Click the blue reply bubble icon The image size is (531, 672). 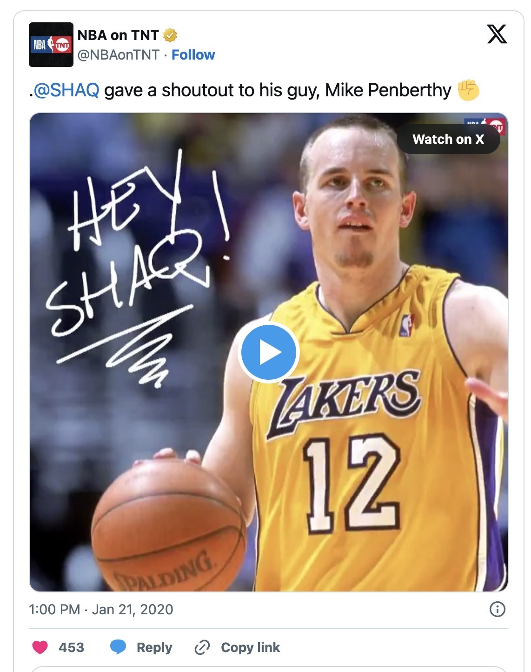118,647
